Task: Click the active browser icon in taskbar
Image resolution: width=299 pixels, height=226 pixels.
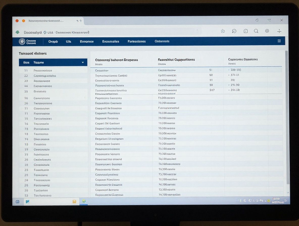Action: 84,201
